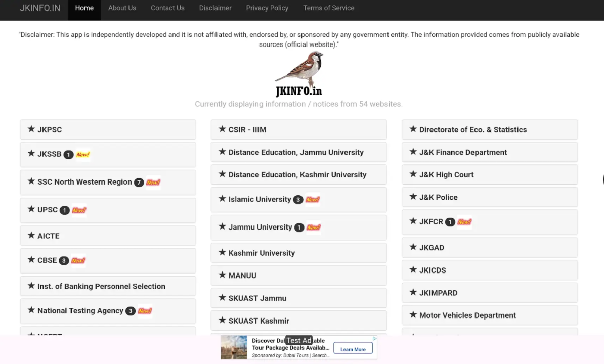604x364 pixels.
Task: Open Directorate of Eco. & Statistics
Action: point(490,129)
